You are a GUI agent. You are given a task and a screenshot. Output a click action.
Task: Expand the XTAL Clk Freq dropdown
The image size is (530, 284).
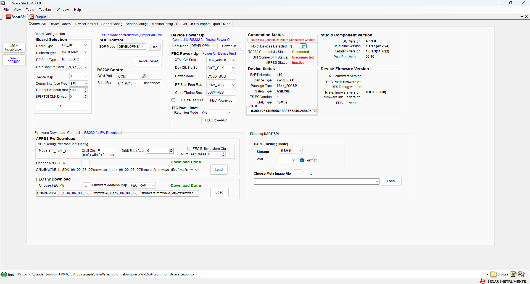(x=221, y=60)
